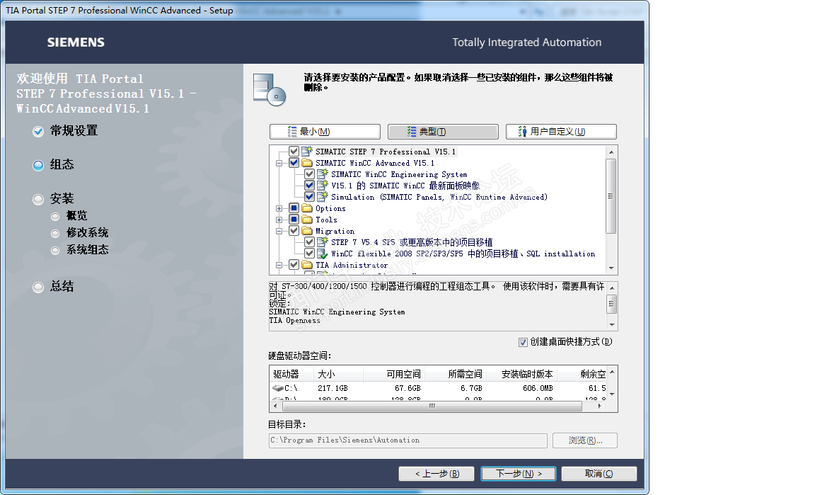The height and width of the screenshot is (495, 815).
Task: Click the component tree vertical scrollbar thumb
Action: [611, 196]
